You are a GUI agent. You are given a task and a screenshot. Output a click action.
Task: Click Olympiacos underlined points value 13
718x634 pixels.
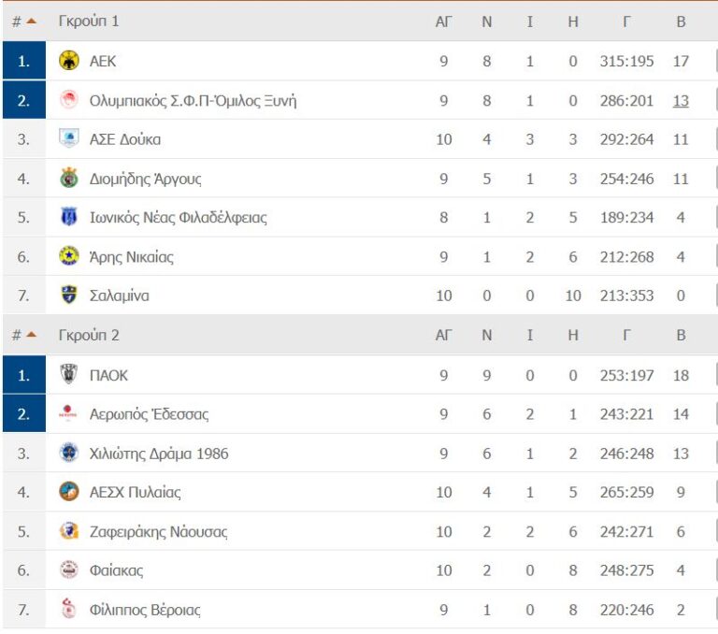click(x=681, y=100)
